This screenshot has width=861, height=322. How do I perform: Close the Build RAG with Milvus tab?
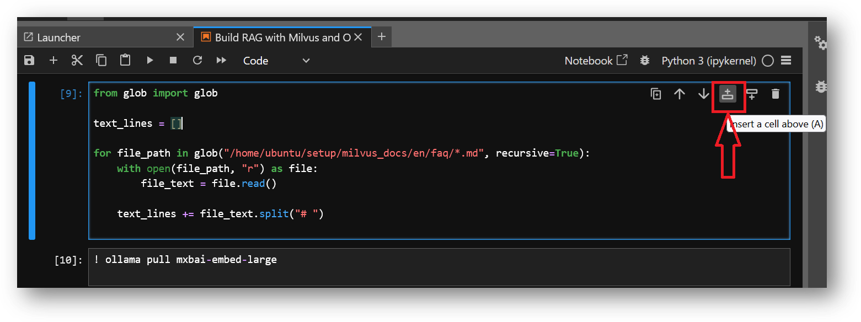click(358, 37)
